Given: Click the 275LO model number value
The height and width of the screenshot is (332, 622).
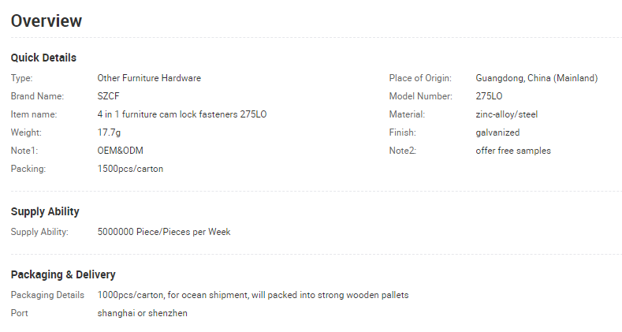Looking at the screenshot, I should [489, 96].
